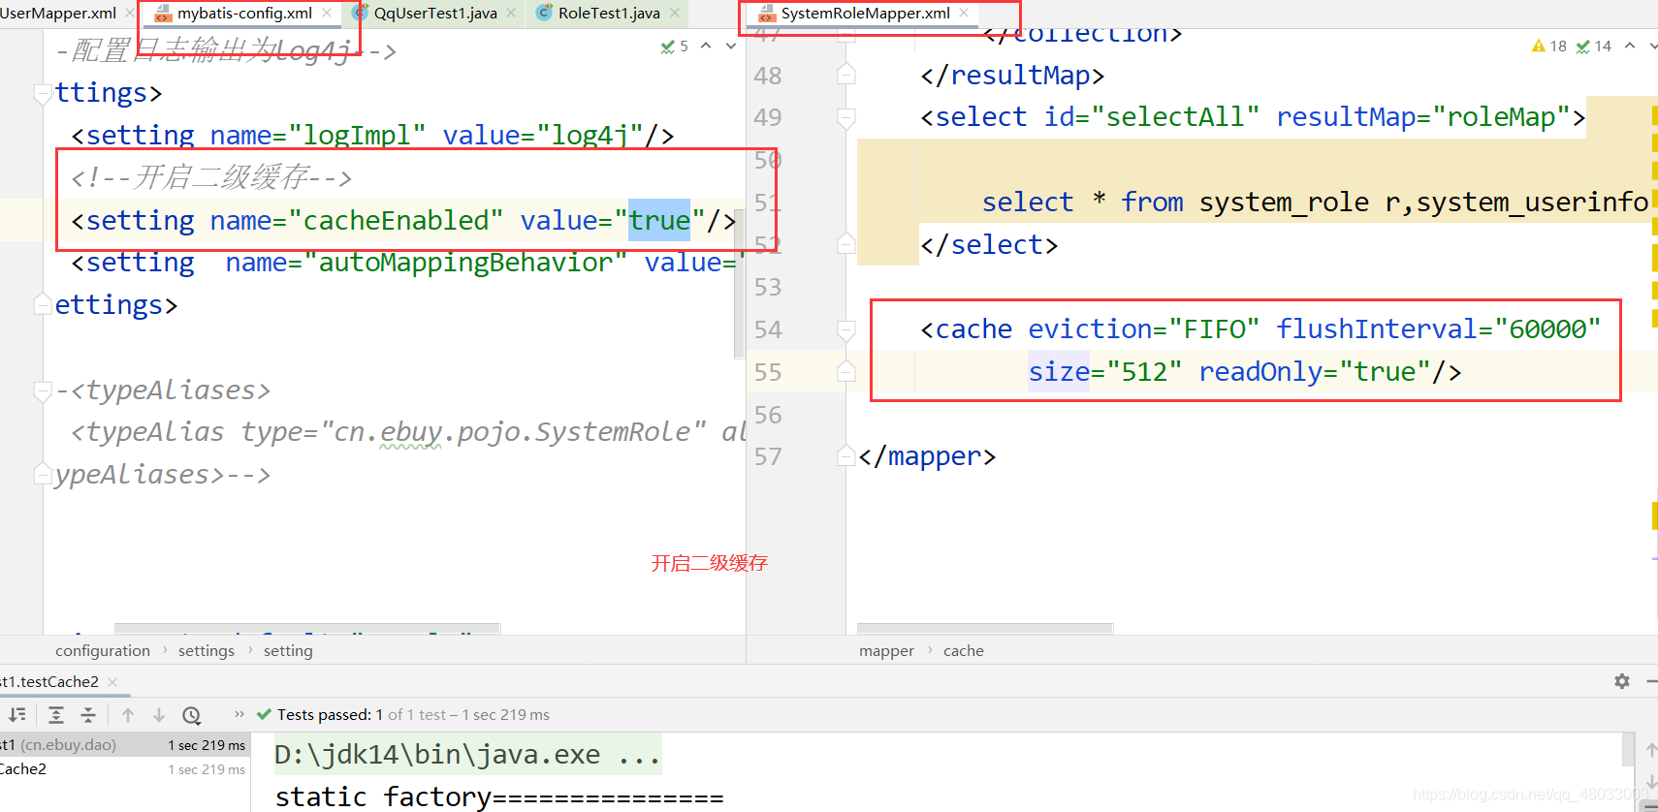Show more test toolbar actions chevron
Viewport: 1658px width, 812px height.
point(239,714)
